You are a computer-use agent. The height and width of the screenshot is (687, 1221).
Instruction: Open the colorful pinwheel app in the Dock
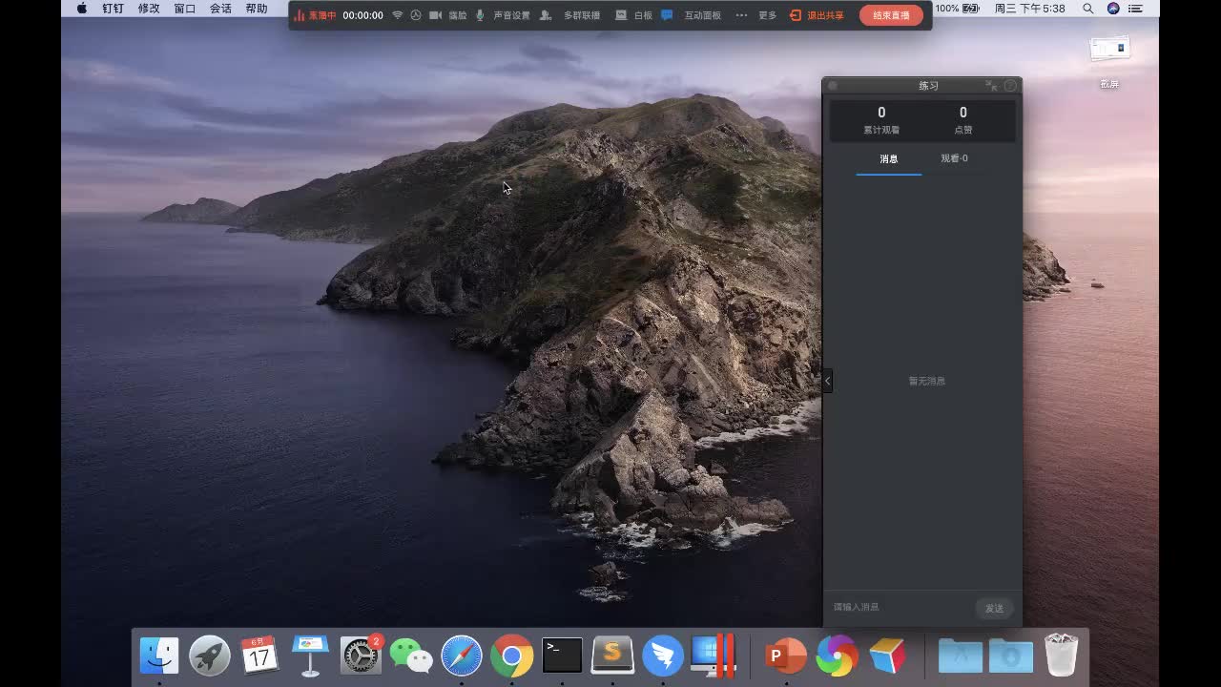click(837, 656)
